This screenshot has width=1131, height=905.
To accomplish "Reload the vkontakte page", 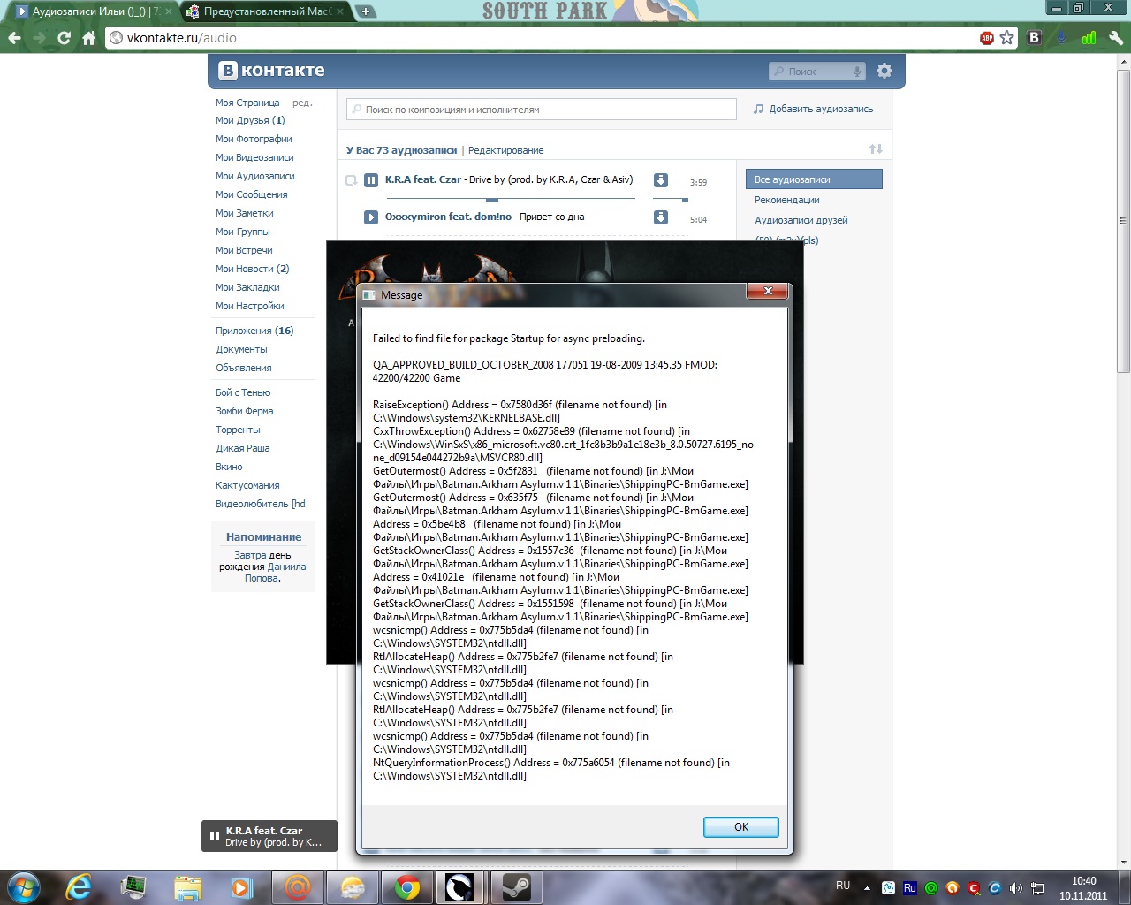I will [x=64, y=38].
